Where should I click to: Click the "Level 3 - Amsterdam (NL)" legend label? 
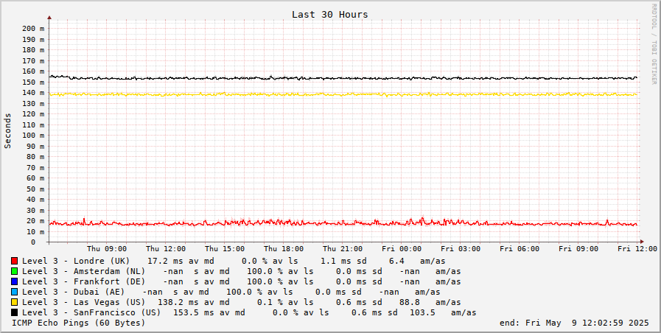(83, 271)
